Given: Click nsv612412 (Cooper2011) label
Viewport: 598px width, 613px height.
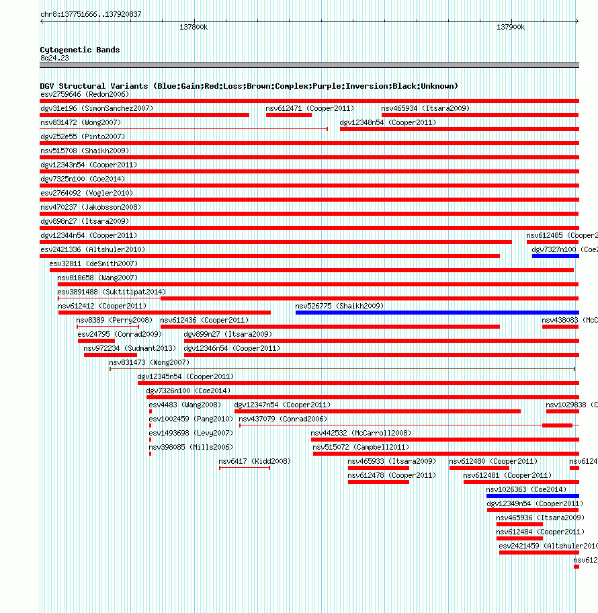Looking at the screenshot, I should (x=102, y=305).
